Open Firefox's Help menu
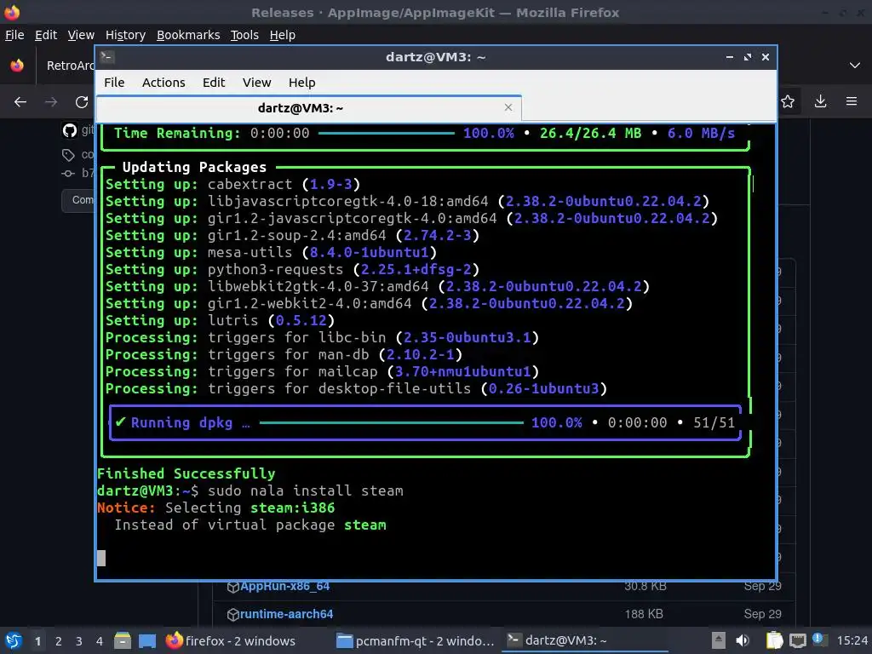The width and height of the screenshot is (872, 654). [x=283, y=35]
